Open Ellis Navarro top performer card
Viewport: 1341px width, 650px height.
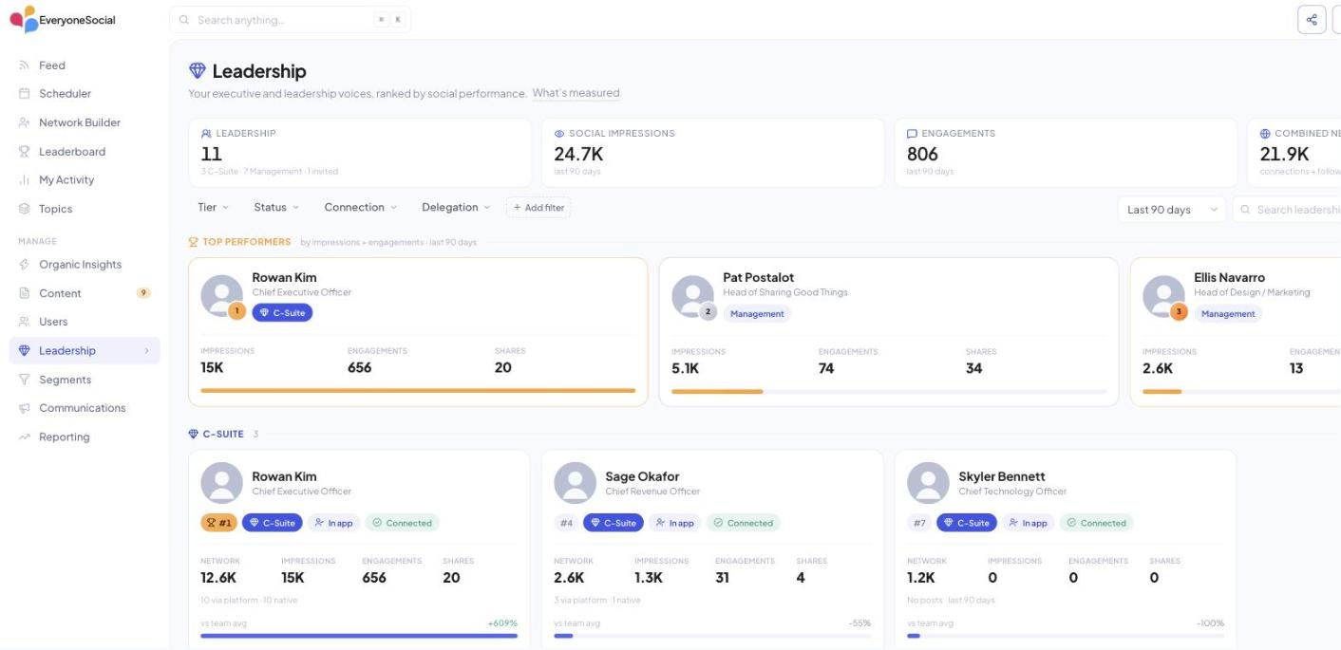tap(1236, 331)
